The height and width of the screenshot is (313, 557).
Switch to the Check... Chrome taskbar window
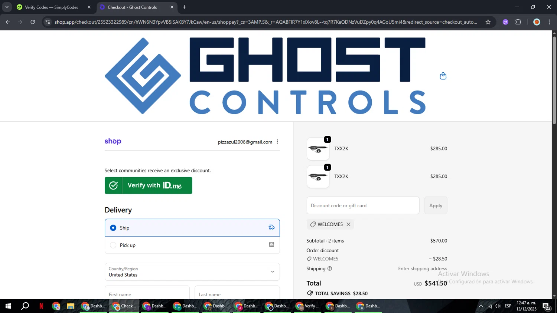(x=124, y=306)
